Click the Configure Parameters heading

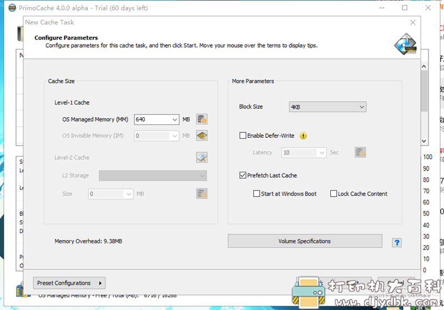tap(66, 38)
